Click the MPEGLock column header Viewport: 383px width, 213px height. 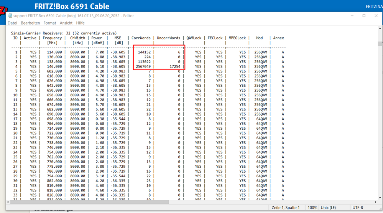(x=237, y=38)
